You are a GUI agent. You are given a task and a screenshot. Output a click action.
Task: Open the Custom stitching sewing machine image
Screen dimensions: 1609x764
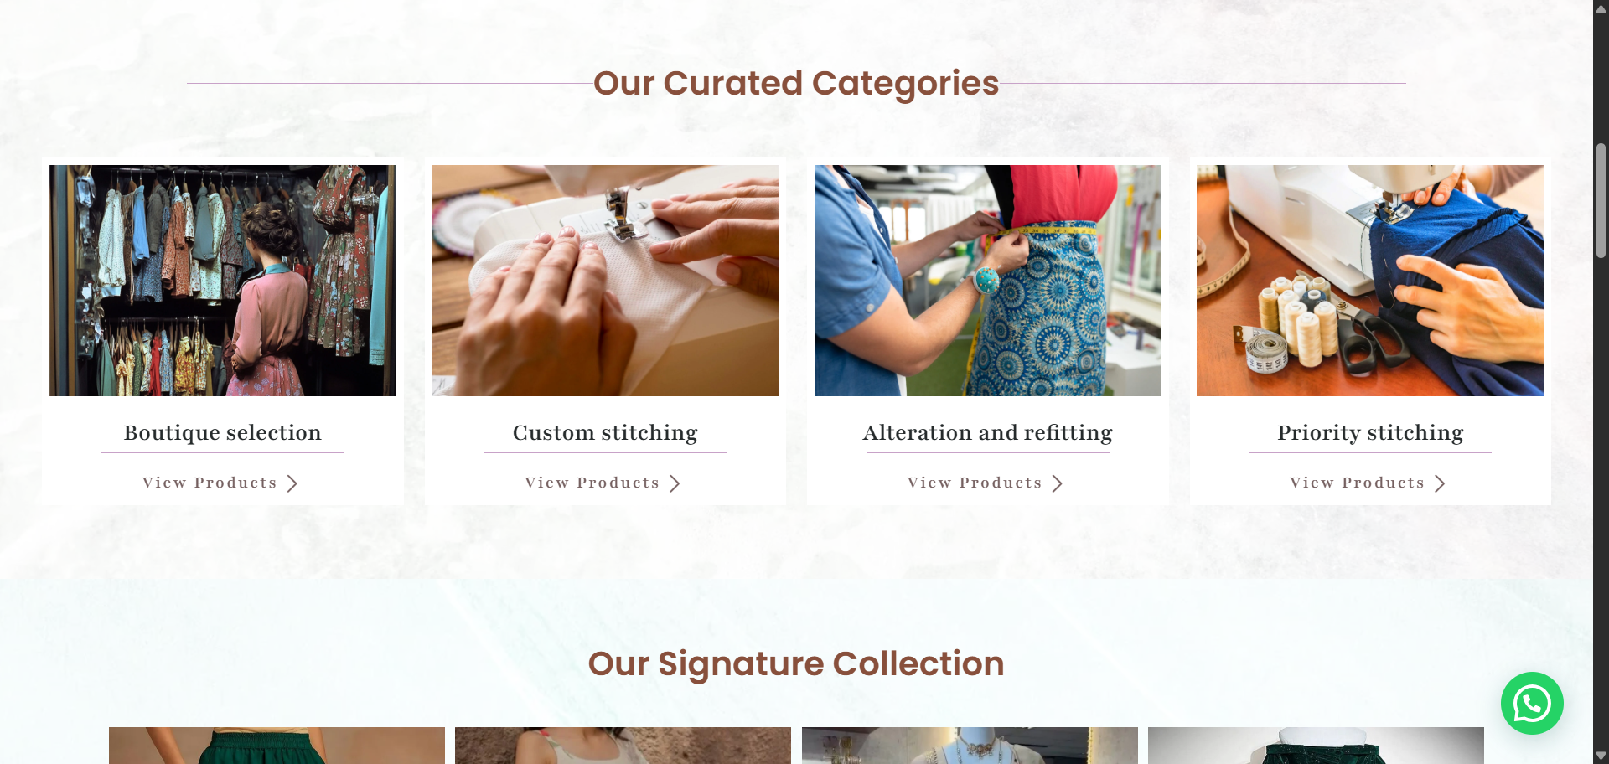click(605, 281)
